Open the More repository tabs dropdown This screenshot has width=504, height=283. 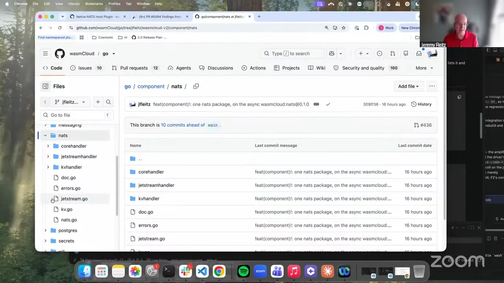(x=424, y=68)
